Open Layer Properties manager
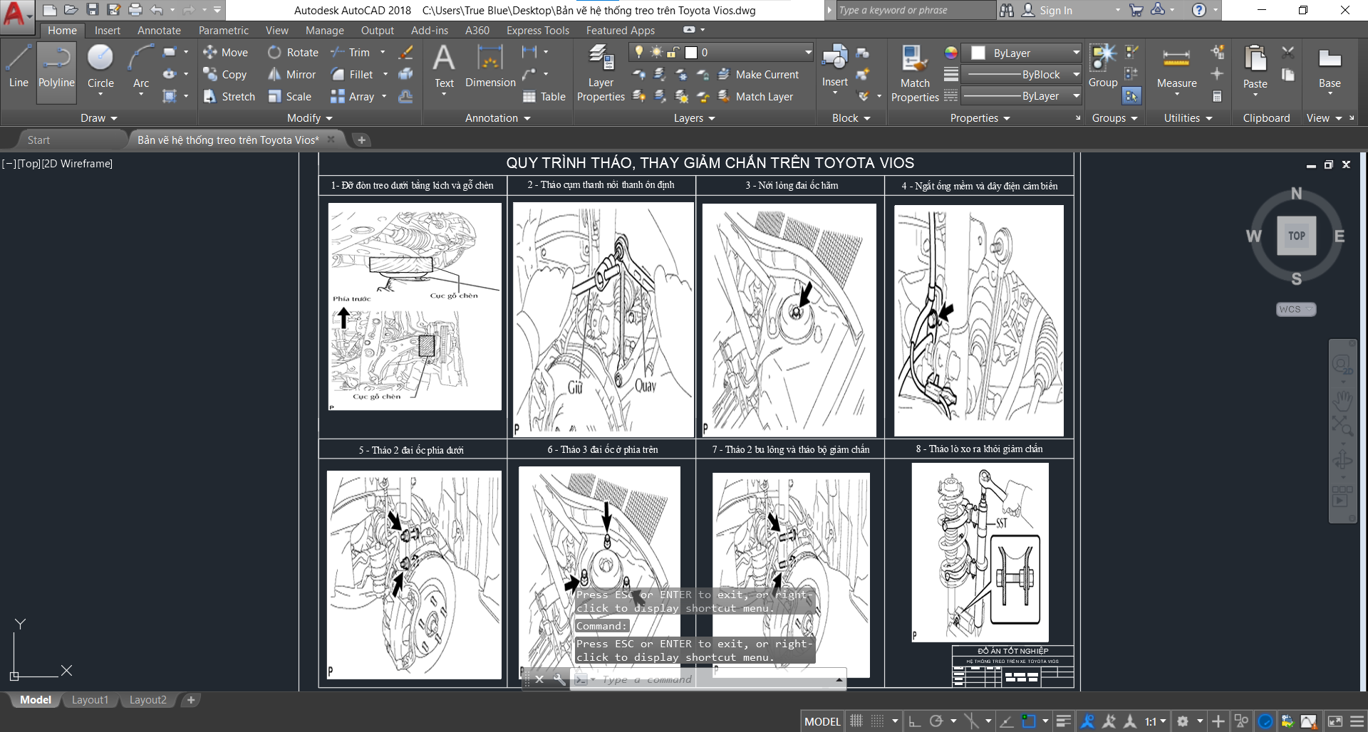1368x732 pixels. click(601, 73)
